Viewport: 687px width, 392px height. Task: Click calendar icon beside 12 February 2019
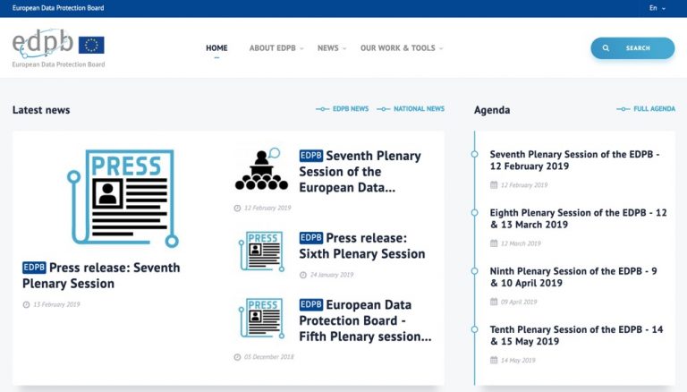[494, 185]
